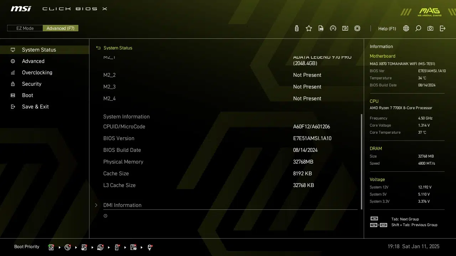Viewport: 456px width, 256px height.
Task: Click BIOS Build Date label in center pane
Action: coord(122,150)
